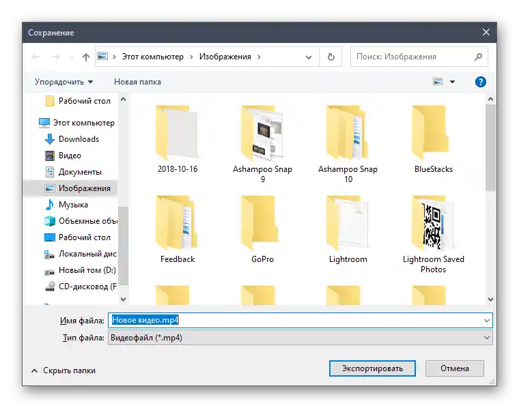Click the Up one level arrow

pyautogui.click(x=86, y=57)
